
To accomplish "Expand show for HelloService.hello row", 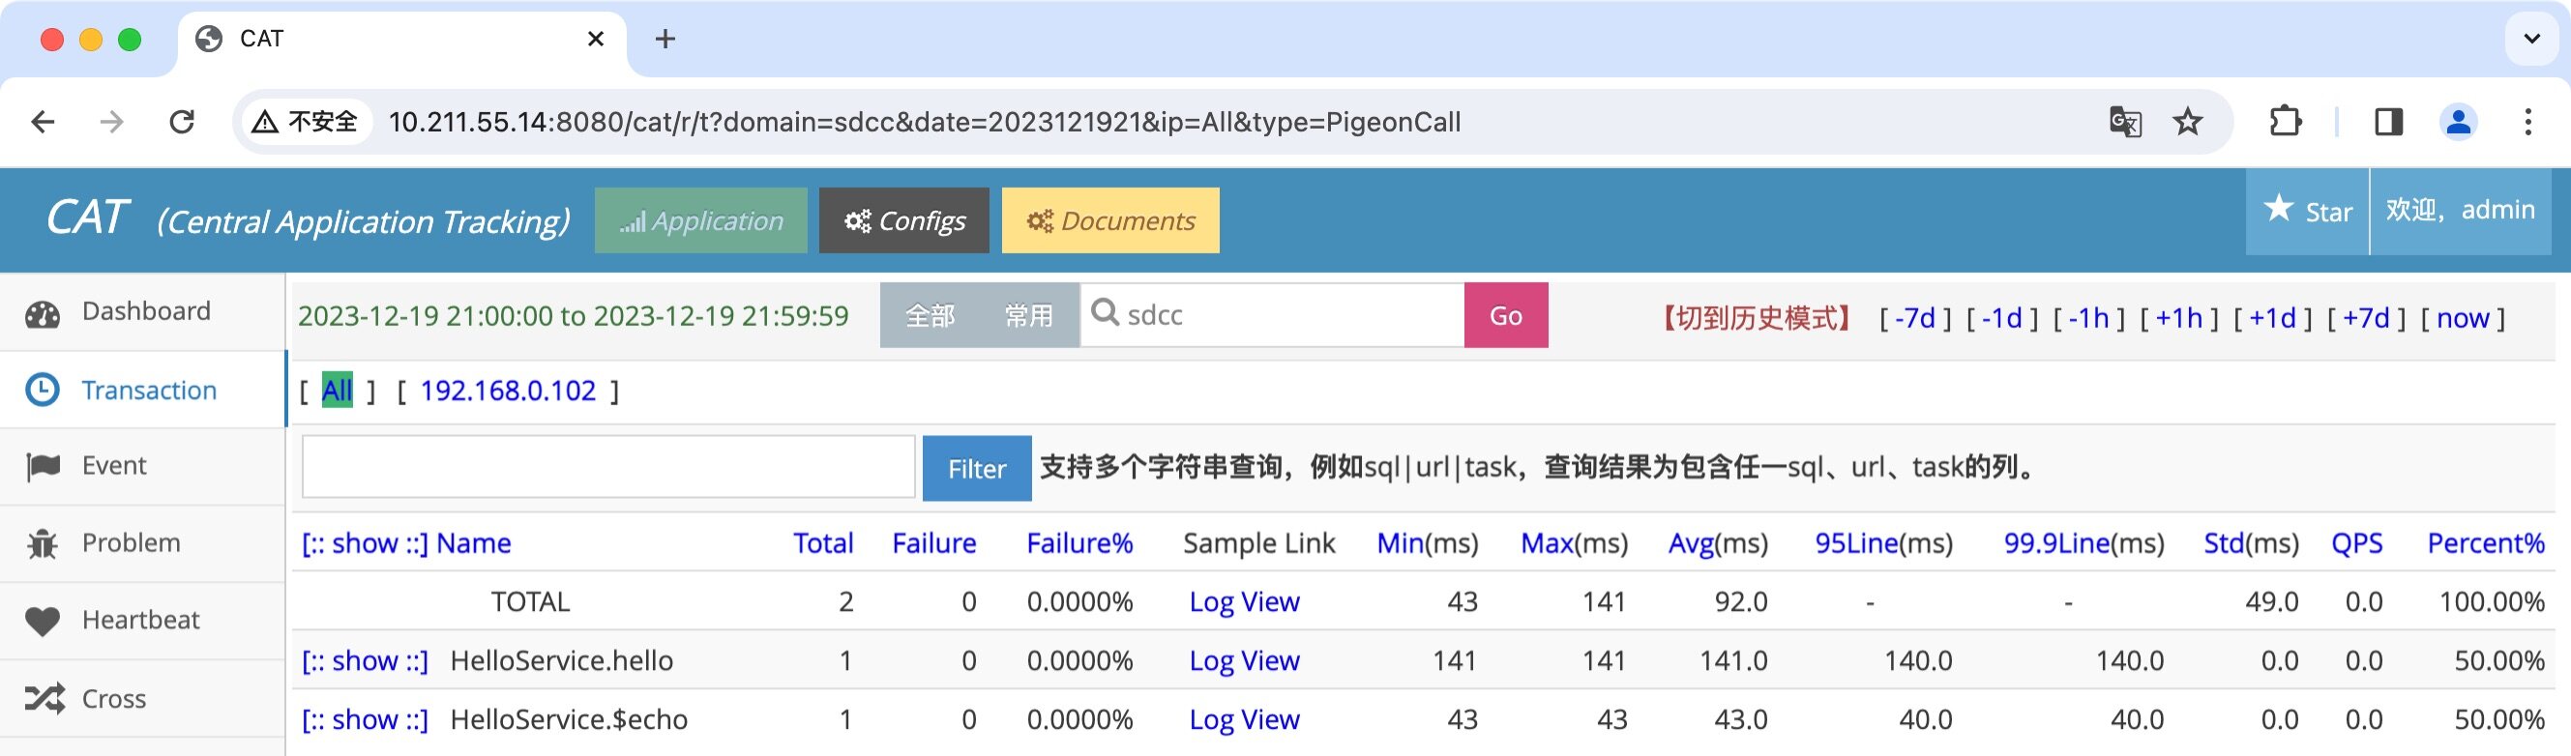I will (365, 660).
